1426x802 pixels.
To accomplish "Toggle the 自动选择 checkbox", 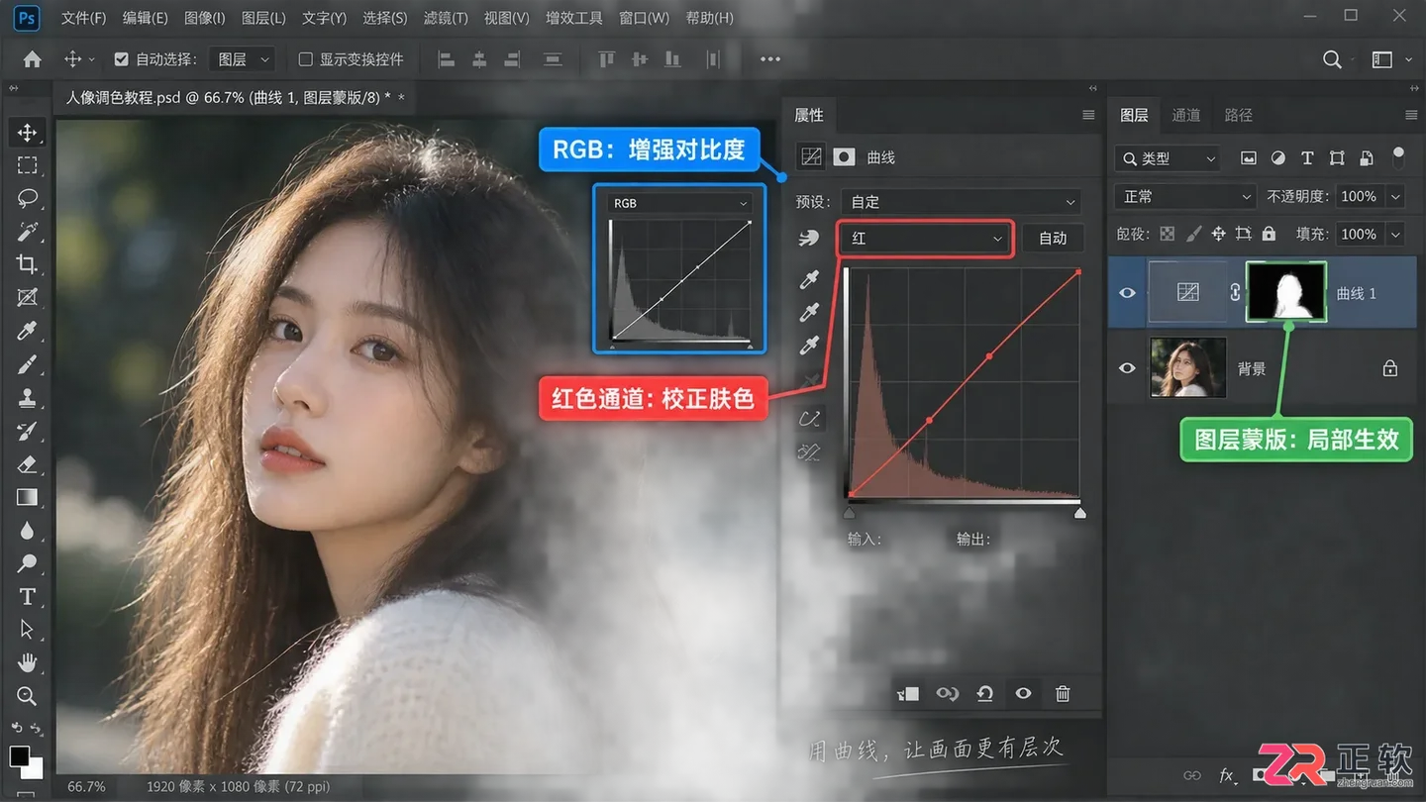I will click(121, 59).
